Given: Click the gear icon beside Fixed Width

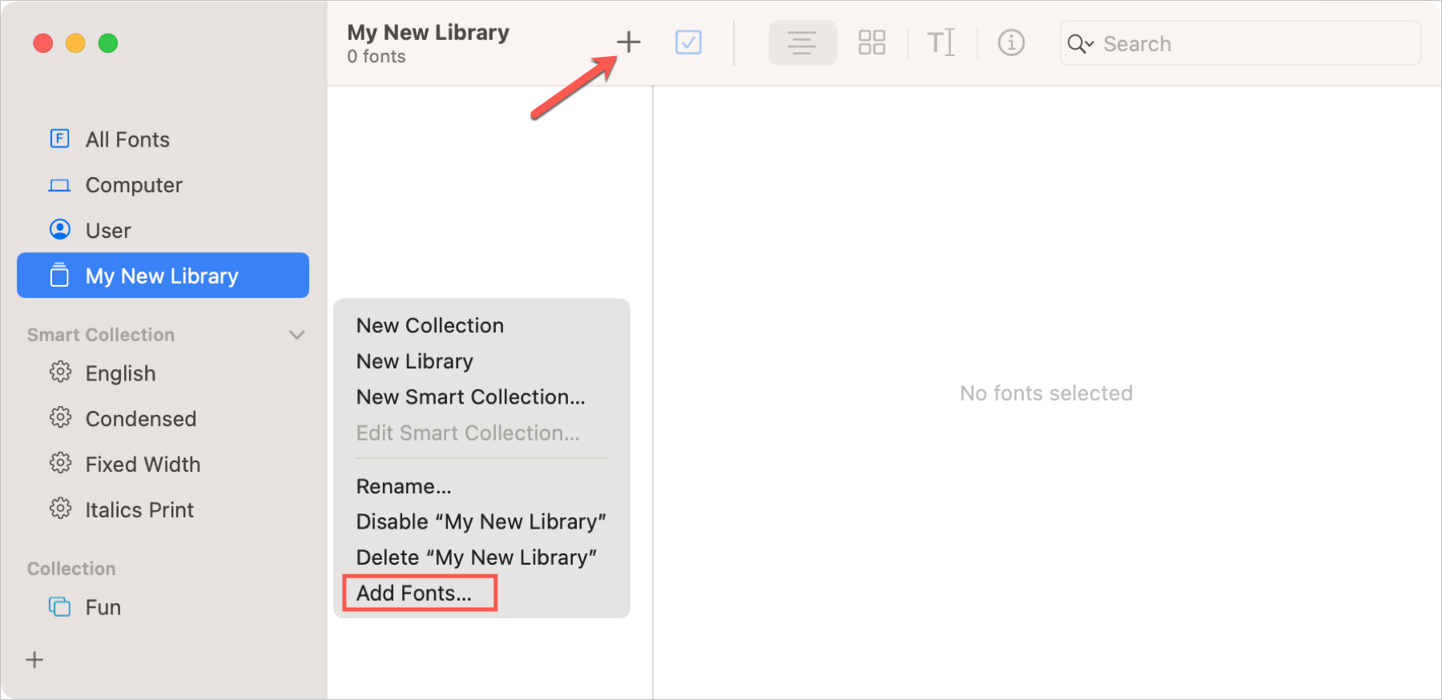Looking at the screenshot, I should (60, 463).
